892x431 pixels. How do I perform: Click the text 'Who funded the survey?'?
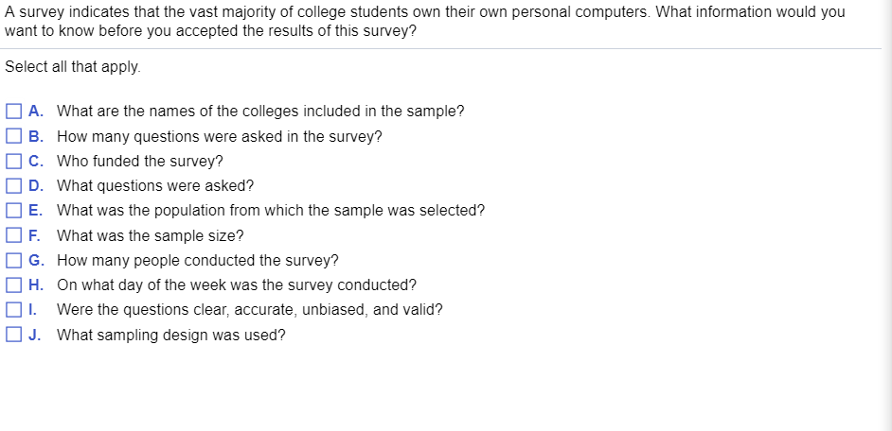point(140,162)
